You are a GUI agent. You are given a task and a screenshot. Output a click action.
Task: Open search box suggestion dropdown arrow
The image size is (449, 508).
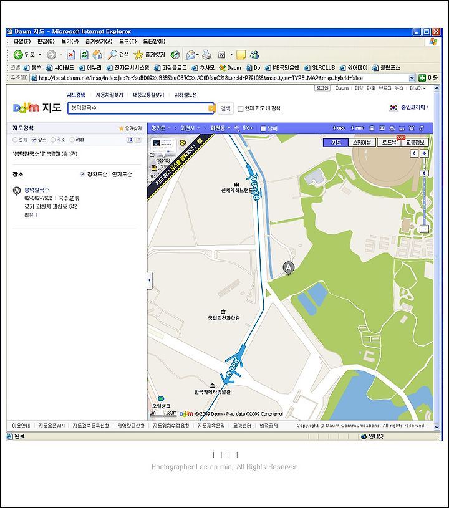pos(211,108)
